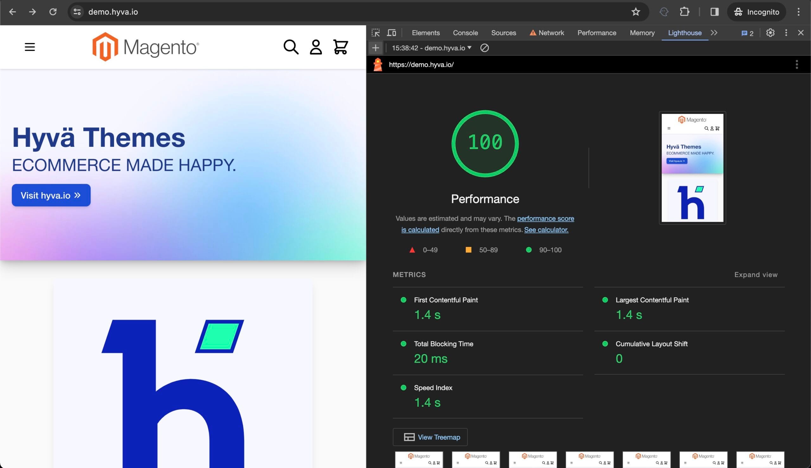Toggle Expand view for metrics
This screenshot has width=811, height=468.
click(x=756, y=275)
